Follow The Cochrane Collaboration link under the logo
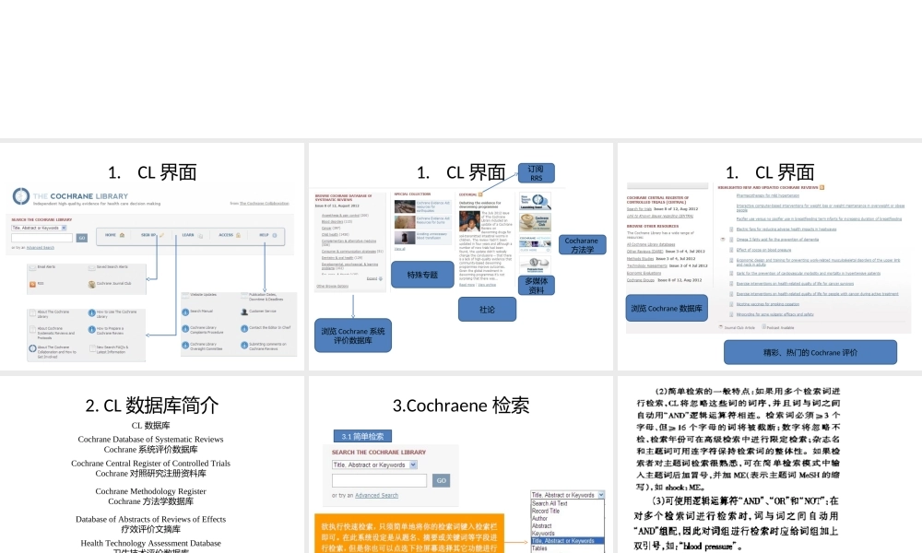 [264, 204]
